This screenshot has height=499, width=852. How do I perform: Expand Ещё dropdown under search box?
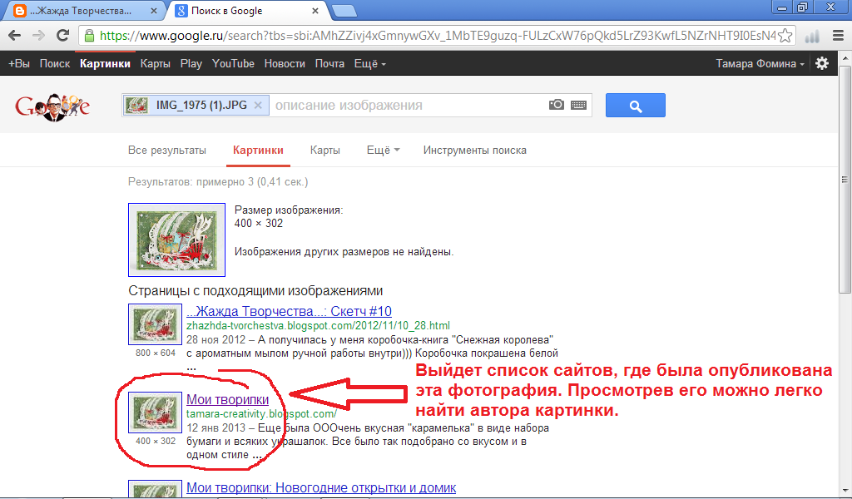(383, 151)
